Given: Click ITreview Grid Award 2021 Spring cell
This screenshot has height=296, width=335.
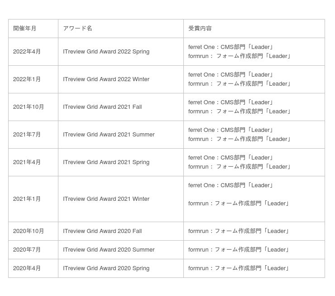Looking at the screenshot, I should coord(106,162).
